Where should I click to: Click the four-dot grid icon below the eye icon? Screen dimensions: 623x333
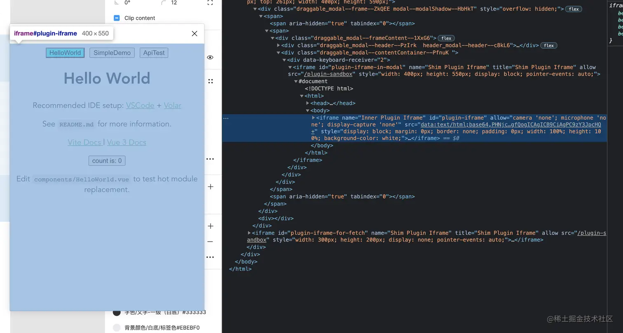coord(211,81)
